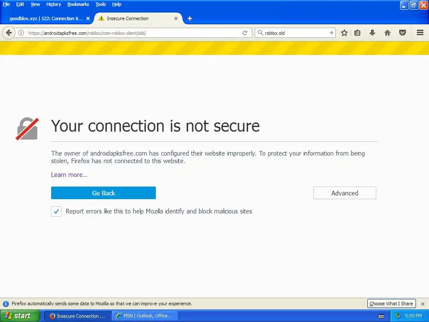The height and width of the screenshot is (322, 429).
Task: Open the Bookmarks menu
Action: [x=78, y=4]
